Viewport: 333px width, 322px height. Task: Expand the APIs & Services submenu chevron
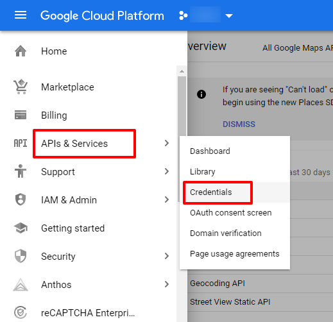point(167,143)
